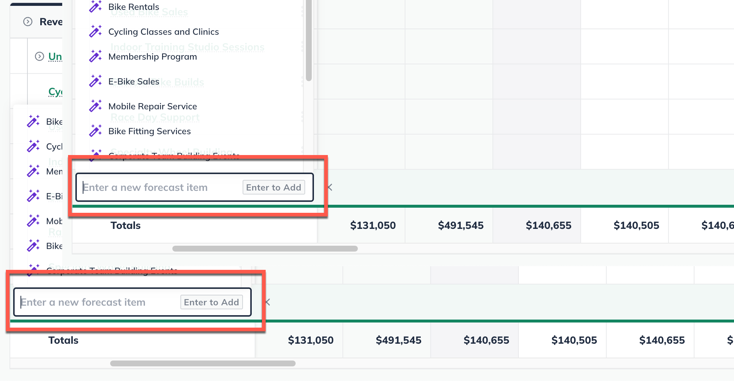Image resolution: width=734 pixels, height=381 pixels.
Task: Open the Used Bike Sales ghost suggestion
Action: (149, 12)
